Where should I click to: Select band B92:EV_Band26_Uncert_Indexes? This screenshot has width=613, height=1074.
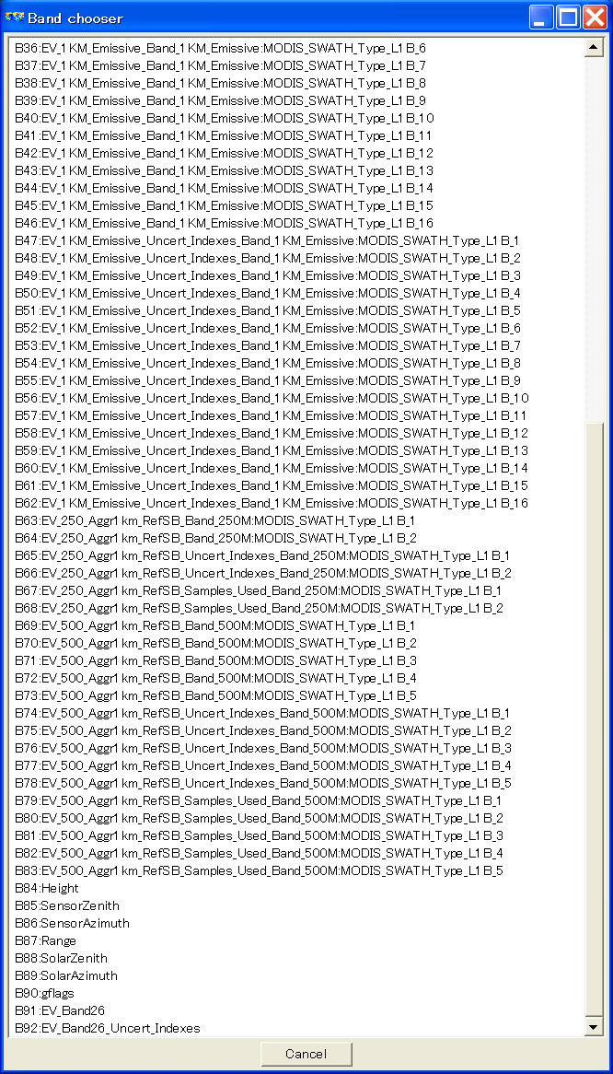tap(108, 1028)
